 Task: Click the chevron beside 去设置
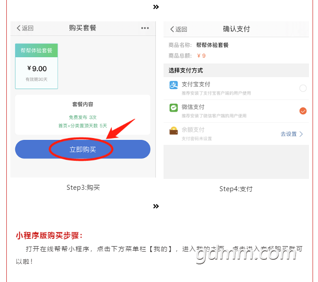pyautogui.click(x=302, y=134)
